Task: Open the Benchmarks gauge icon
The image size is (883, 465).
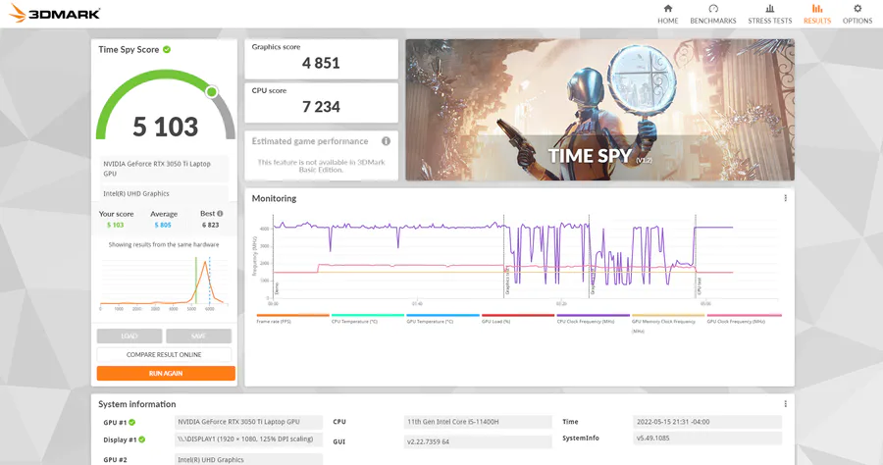Action: point(713,9)
